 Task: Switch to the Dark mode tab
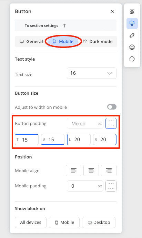coord(98,41)
